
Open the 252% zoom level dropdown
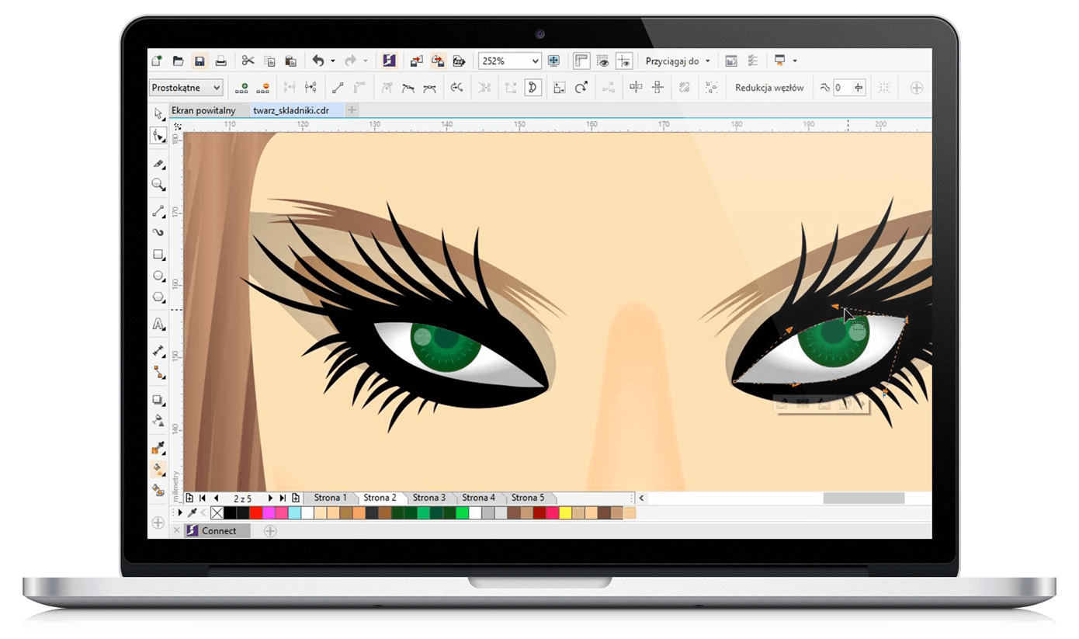pos(535,61)
